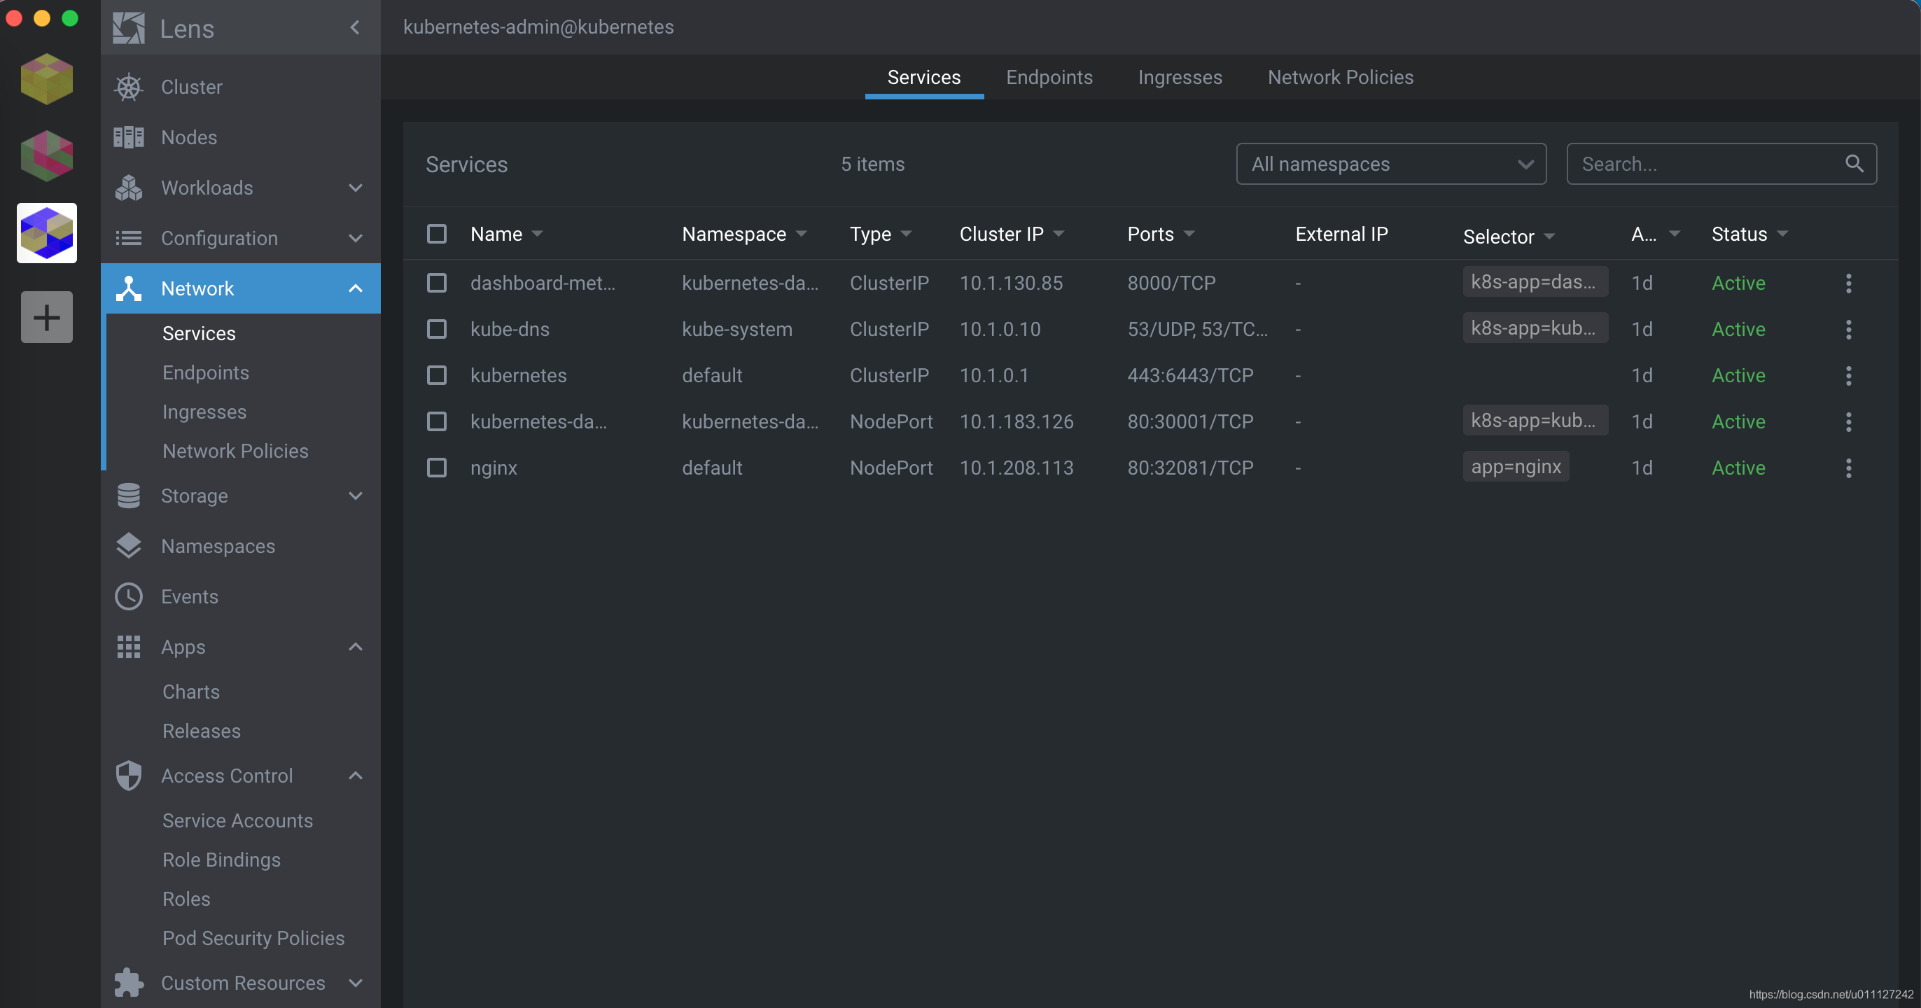Collapse the sidebar with the left arrow
This screenshot has height=1008, width=1921.
(x=355, y=28)
